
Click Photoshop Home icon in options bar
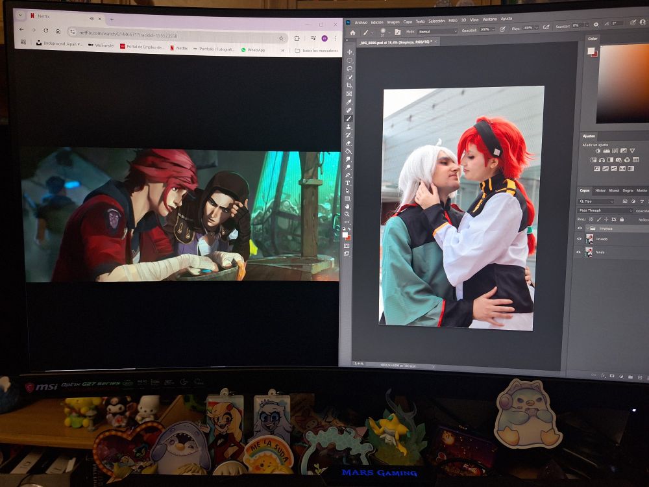coord(352,32)
